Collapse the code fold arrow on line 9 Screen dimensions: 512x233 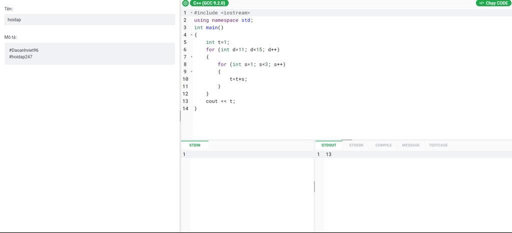191,72
